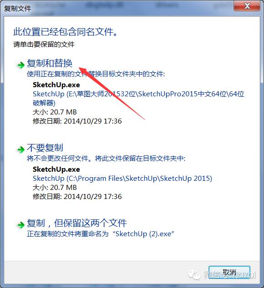Viewport: 264px width, 288px height.
Task: Choose the 不要复制 option
Action: pyautogui.click(x=45, y=148)
